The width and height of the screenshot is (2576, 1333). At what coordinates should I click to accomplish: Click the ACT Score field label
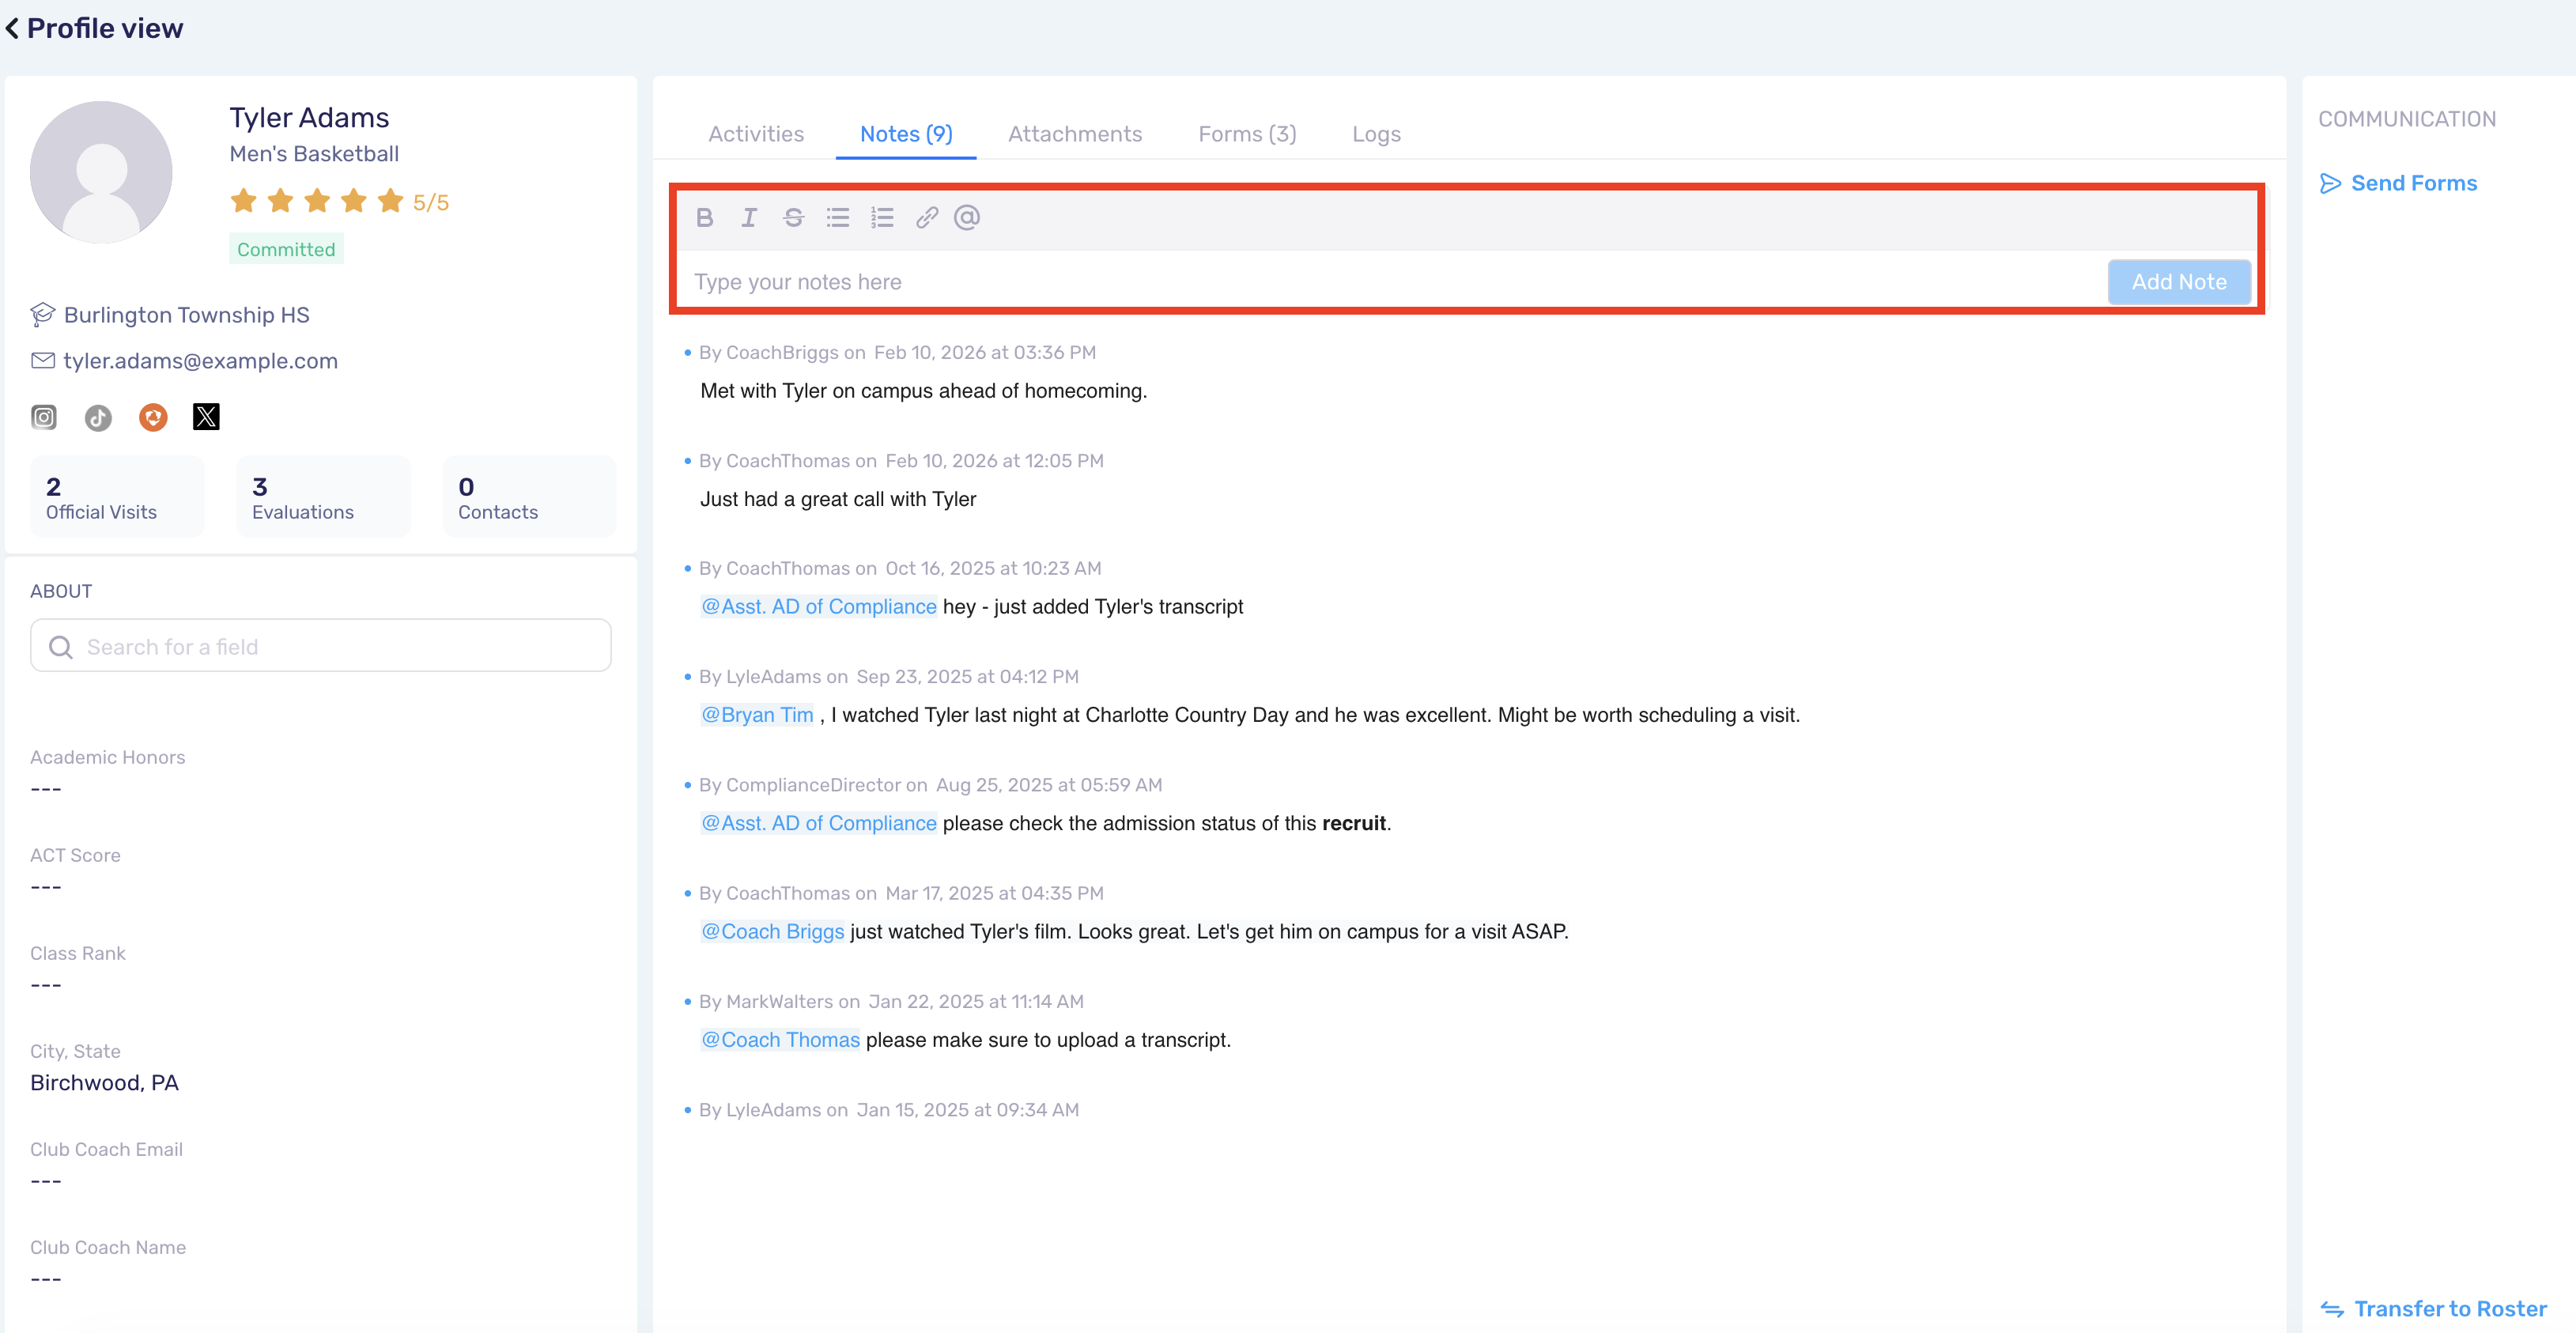75,855
